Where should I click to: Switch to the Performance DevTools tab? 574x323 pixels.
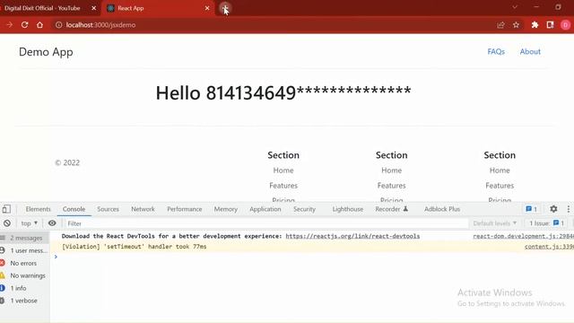[185, 209]
